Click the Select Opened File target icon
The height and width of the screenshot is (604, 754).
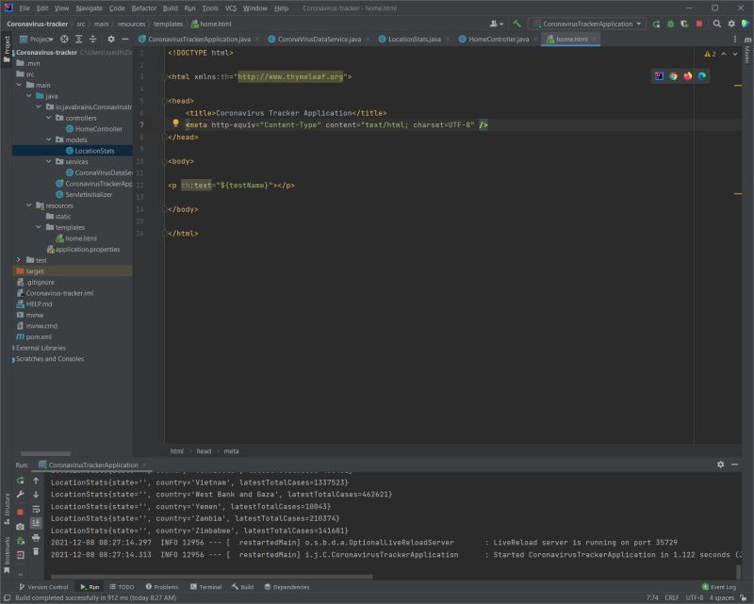pyautogui.click(x=64, y=40)
